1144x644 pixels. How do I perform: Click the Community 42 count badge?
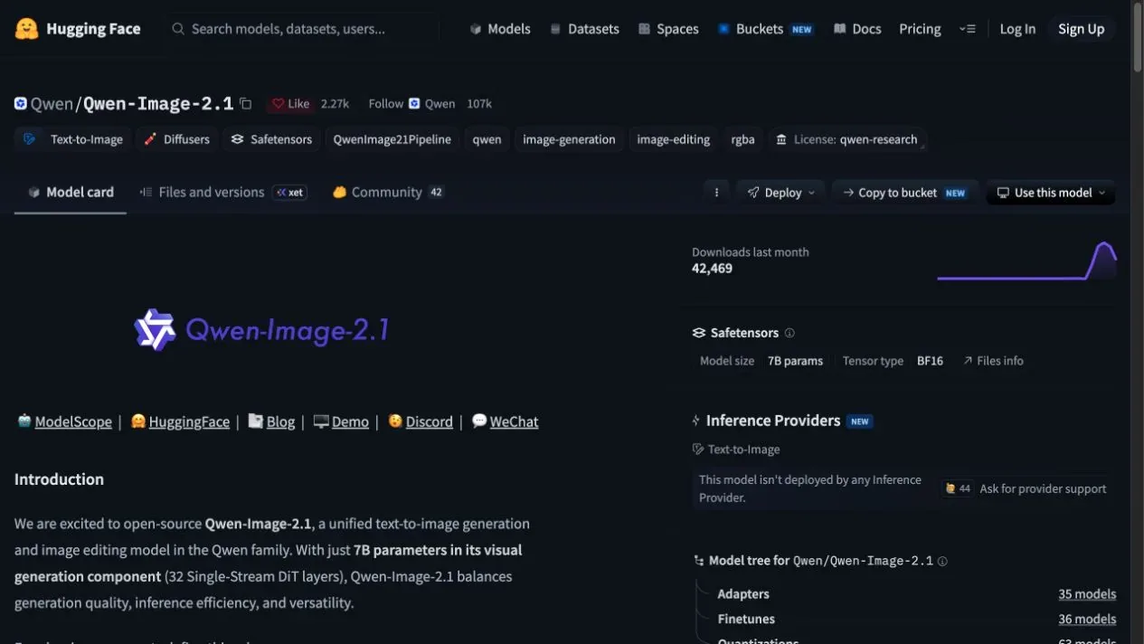coord(437,192)
